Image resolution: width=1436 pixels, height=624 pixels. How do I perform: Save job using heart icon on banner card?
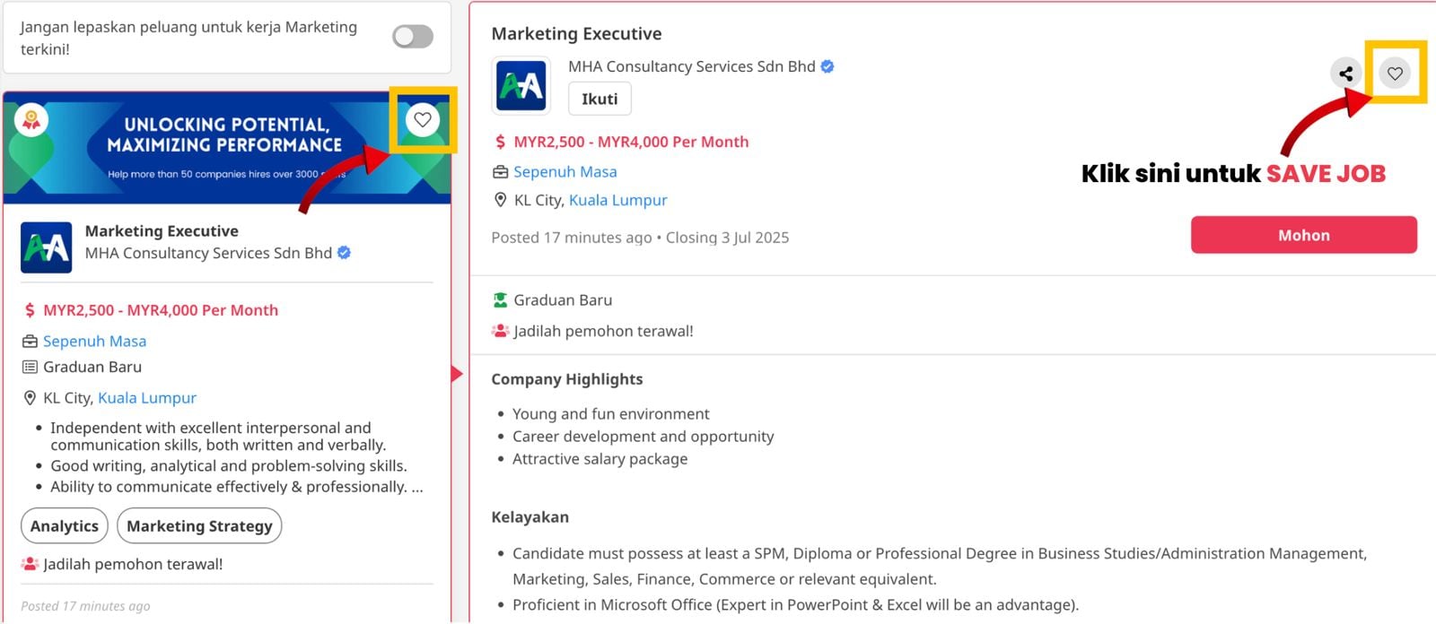tap(423, 120)
